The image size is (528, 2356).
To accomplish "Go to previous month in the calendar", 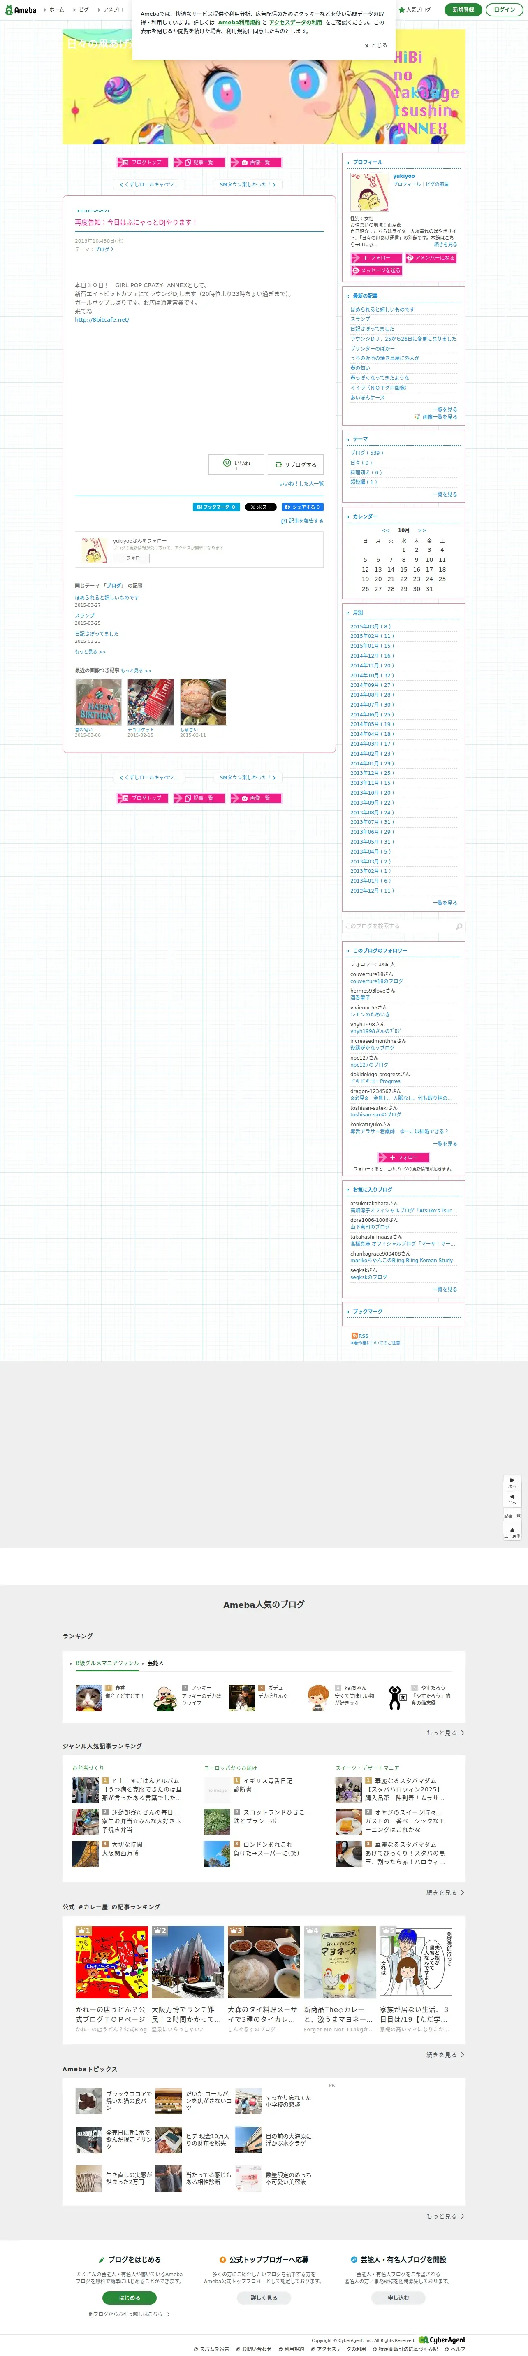I will pyautogui.click(x=385, y=530).
